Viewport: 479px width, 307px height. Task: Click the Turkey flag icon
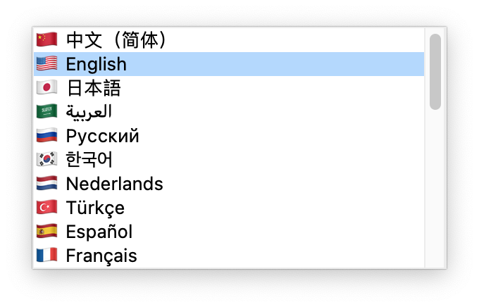(46, 208)
